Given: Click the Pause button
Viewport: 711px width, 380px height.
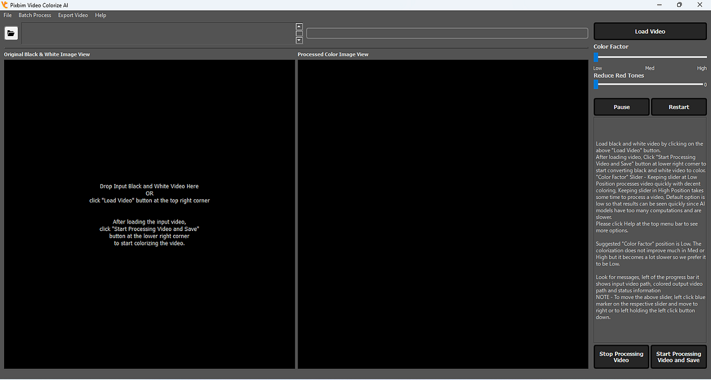Looking at the screenshot, I should [x=622, y=107].
